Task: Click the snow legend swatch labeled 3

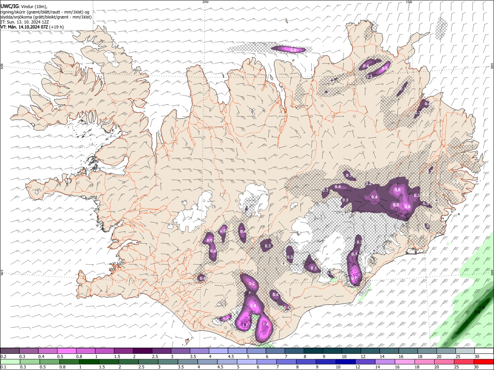Action: coord(180,351)
